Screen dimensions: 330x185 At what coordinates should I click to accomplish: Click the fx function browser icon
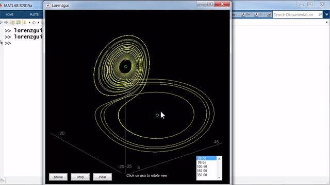tap(2, 43)
